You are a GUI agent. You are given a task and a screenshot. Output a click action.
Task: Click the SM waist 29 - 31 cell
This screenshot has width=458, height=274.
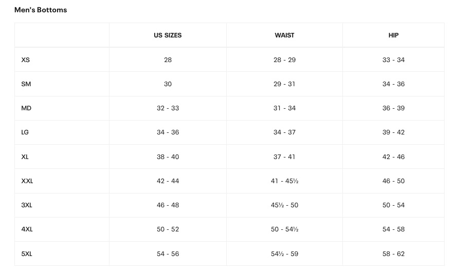coord(284,84)
